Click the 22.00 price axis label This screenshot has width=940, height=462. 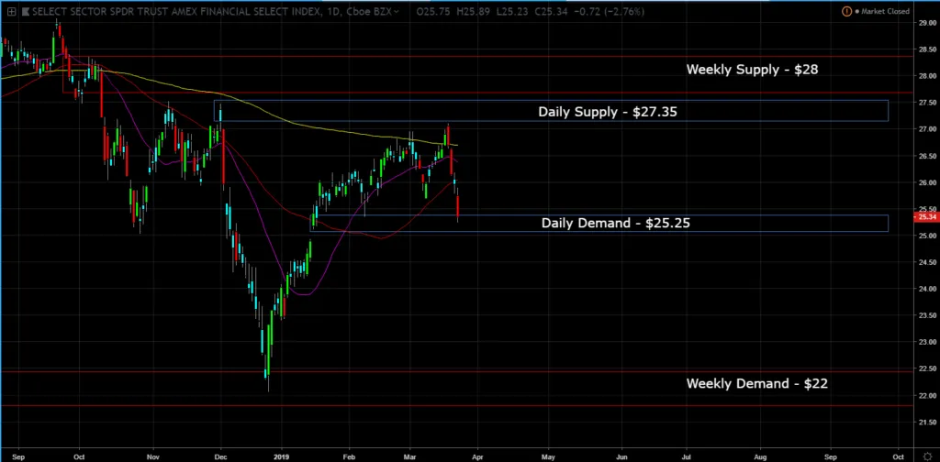coord(927,396)
